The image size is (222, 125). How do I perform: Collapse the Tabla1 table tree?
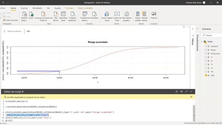[202, 42]
